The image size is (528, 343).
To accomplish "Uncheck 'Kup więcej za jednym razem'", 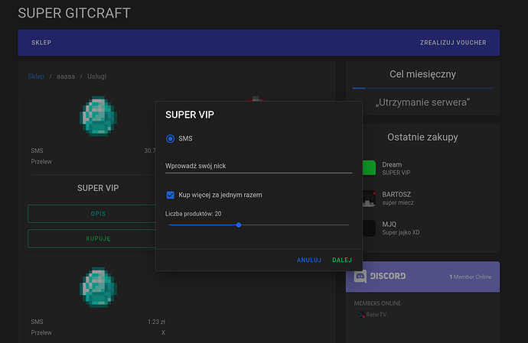I will (x=171, y=195).
